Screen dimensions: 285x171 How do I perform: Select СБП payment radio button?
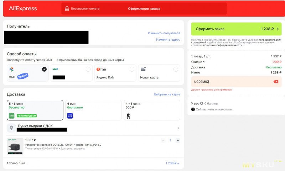click(44, 69)
